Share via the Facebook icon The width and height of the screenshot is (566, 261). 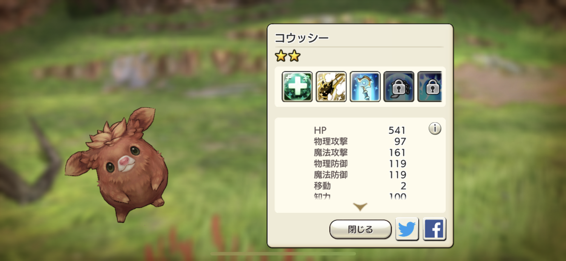click(x=434, y=229)
